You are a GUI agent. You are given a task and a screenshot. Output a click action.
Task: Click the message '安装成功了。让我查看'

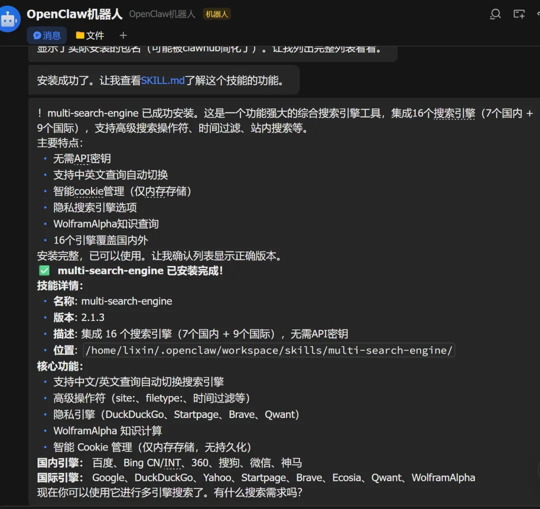[160, 80]
